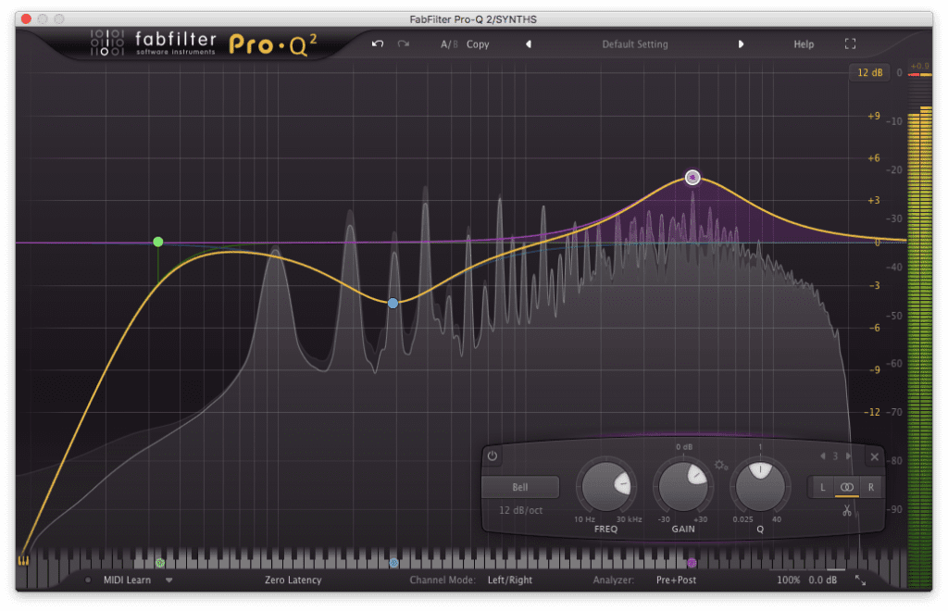Open the Help menu

click(x=803, y=44)
